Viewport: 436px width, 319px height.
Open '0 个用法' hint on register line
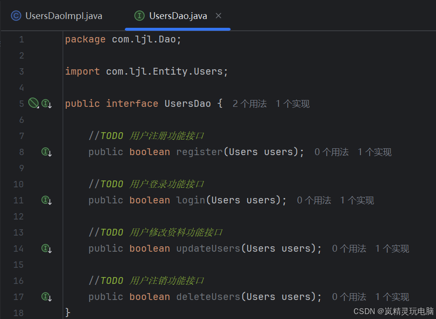[332, 152]
